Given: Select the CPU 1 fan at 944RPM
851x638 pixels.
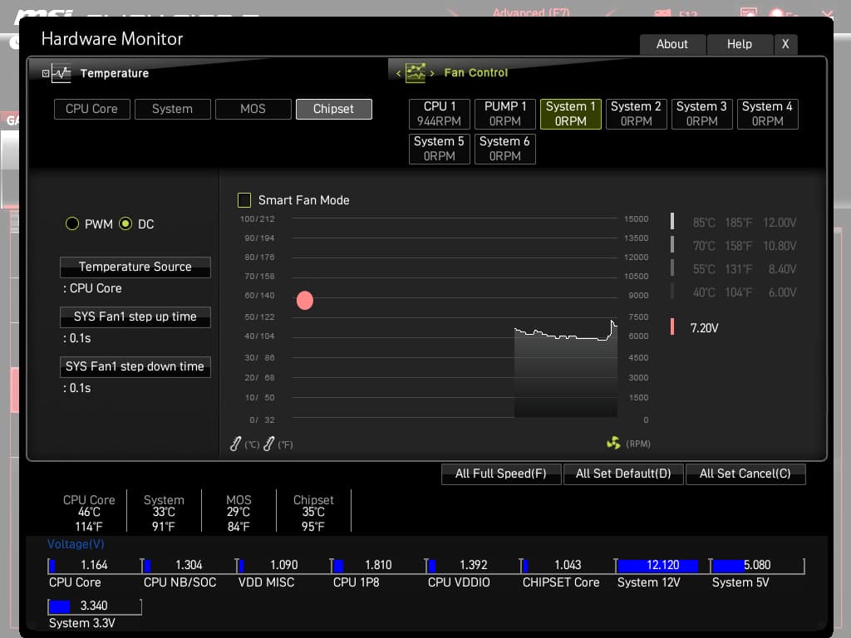Looking at the screenshot, I should click(440, 114).
